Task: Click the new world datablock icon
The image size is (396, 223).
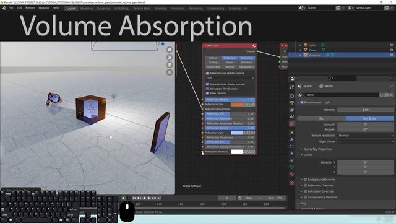Action: [386, 95]
